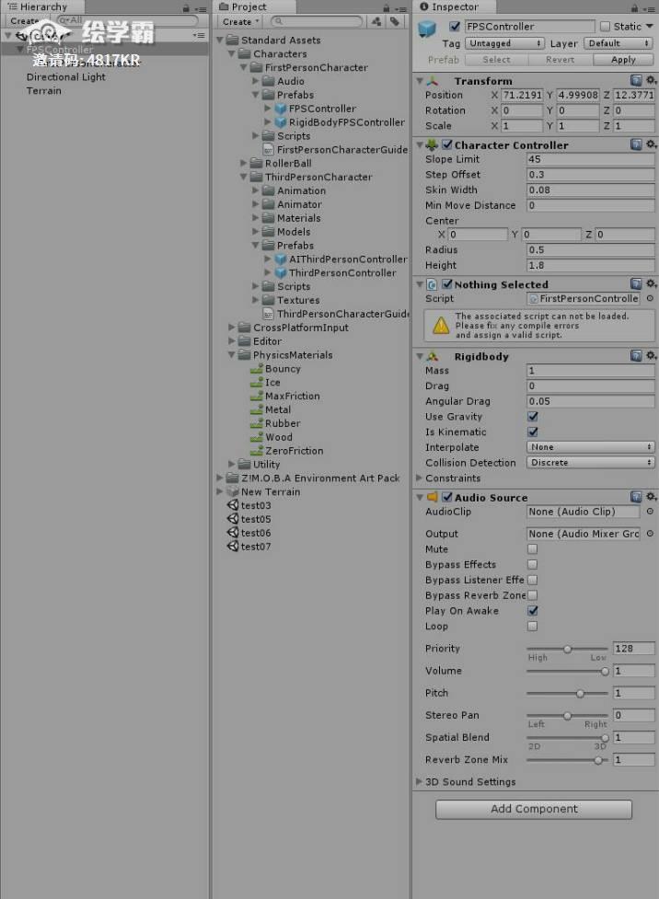Expand the RollerBall folder arrow
659x899 pixels.
point(244,164)
